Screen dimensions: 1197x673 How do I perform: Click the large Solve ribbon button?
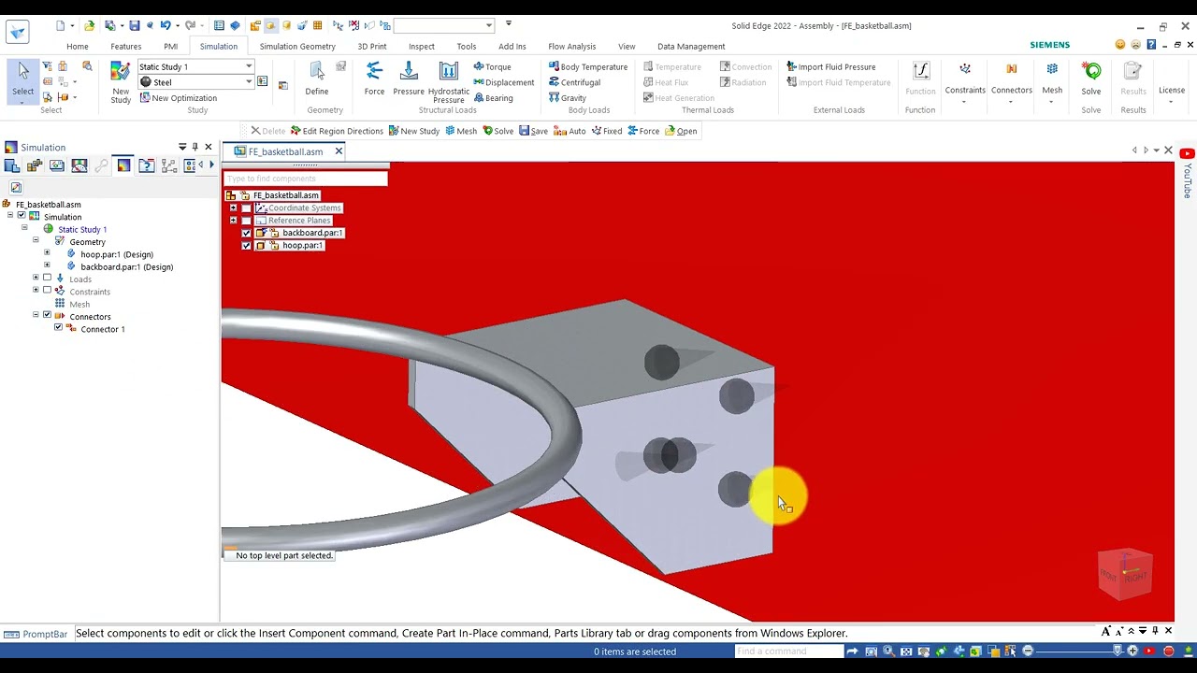coord(1091,79)
